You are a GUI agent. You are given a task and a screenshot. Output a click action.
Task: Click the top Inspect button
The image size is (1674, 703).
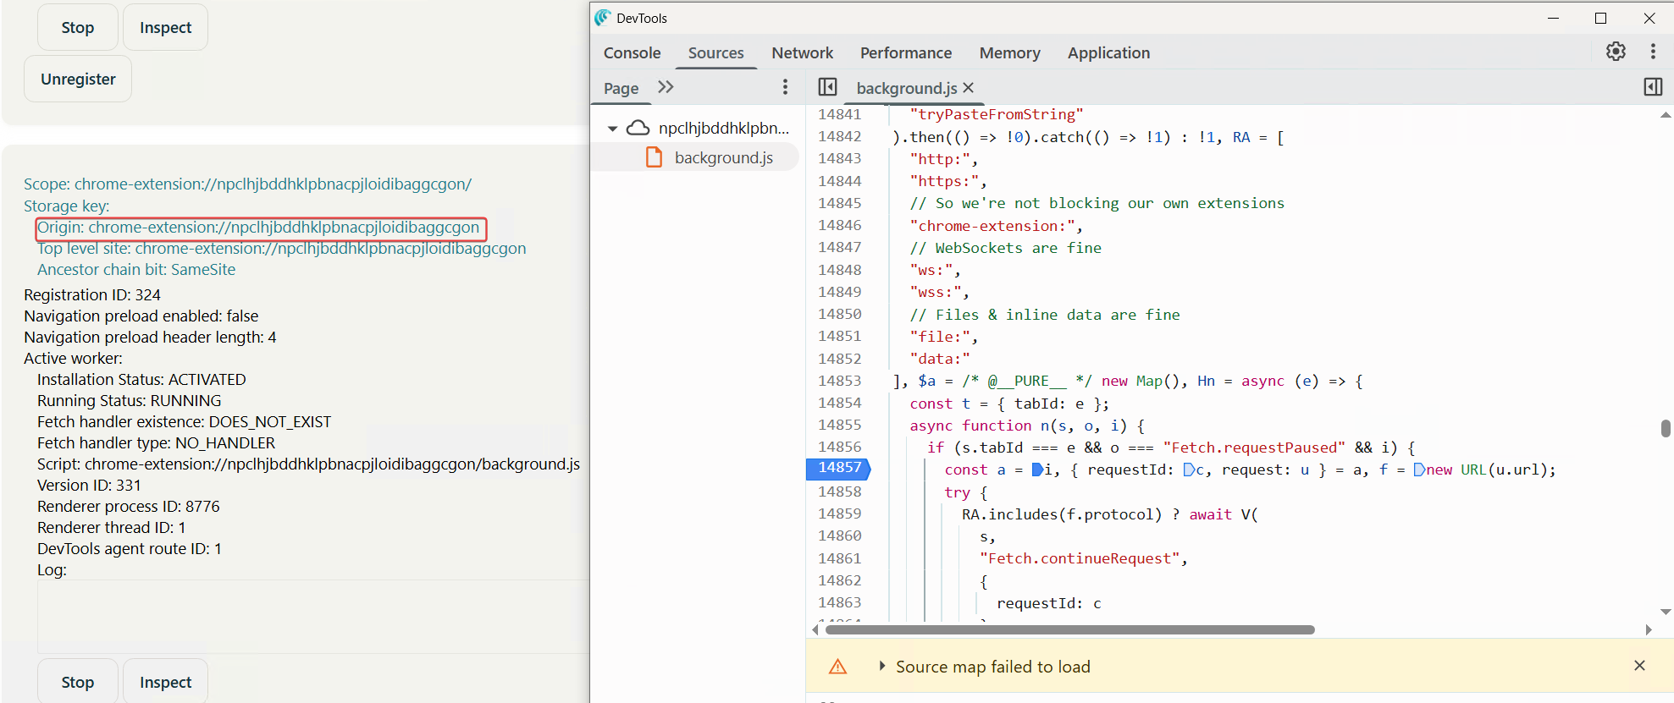click(x=165, y=27)
